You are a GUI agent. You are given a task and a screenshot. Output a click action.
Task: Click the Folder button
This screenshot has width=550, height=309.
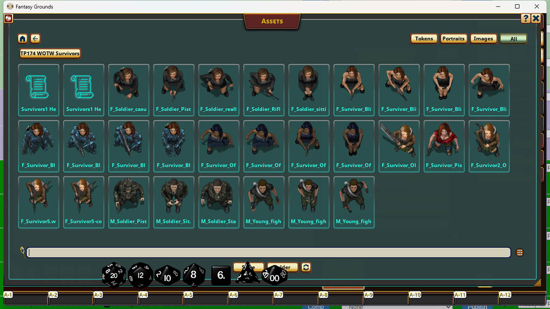(x=282, y=267)
